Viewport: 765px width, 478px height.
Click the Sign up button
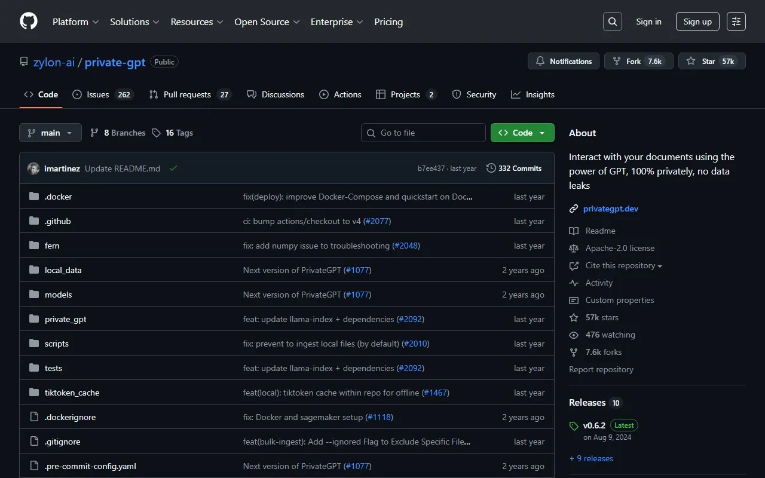pyautogui.click(x=697, y=22)
